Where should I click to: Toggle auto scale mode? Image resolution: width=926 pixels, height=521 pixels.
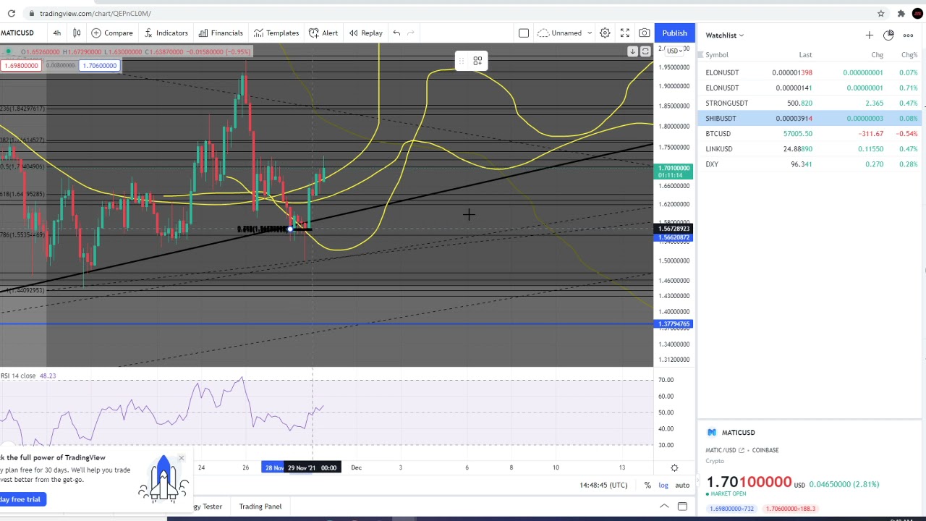682,485
